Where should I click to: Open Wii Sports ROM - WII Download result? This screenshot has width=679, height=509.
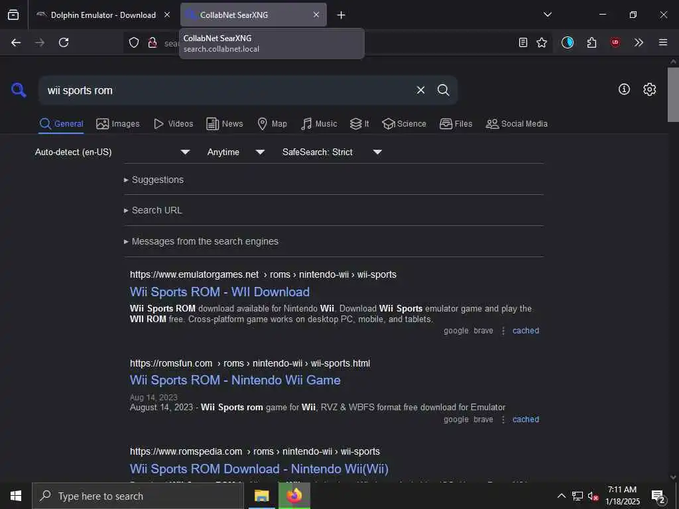(219, 292)
